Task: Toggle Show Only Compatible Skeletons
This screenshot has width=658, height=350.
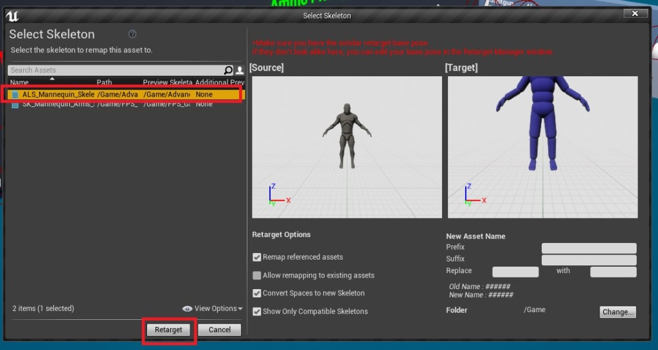Action: point(257,312)
